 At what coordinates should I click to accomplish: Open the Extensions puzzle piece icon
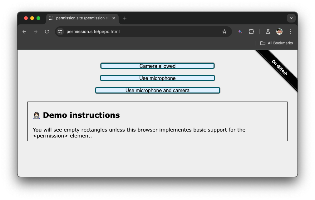coord(251,32)
